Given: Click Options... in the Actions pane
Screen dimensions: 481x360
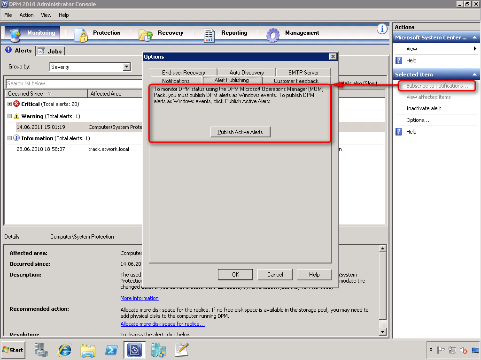Looking at the screenshot, I should click(418, 120).
